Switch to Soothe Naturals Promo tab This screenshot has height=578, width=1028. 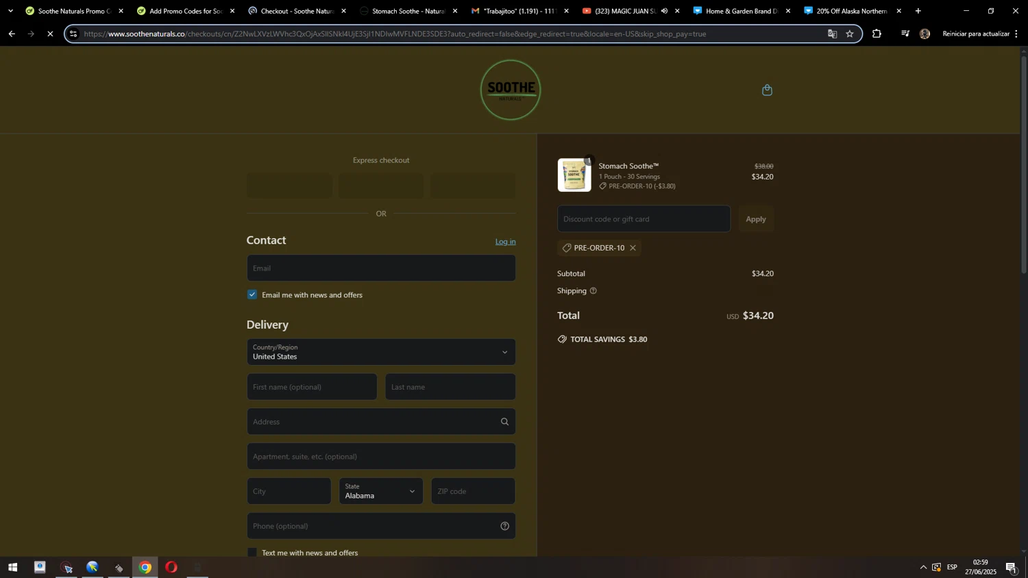coord(74,11)
